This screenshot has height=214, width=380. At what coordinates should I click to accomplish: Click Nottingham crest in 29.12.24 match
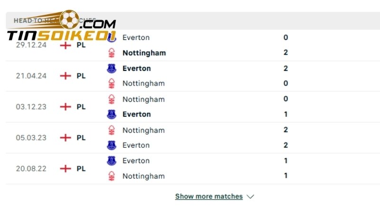[112, 53]
